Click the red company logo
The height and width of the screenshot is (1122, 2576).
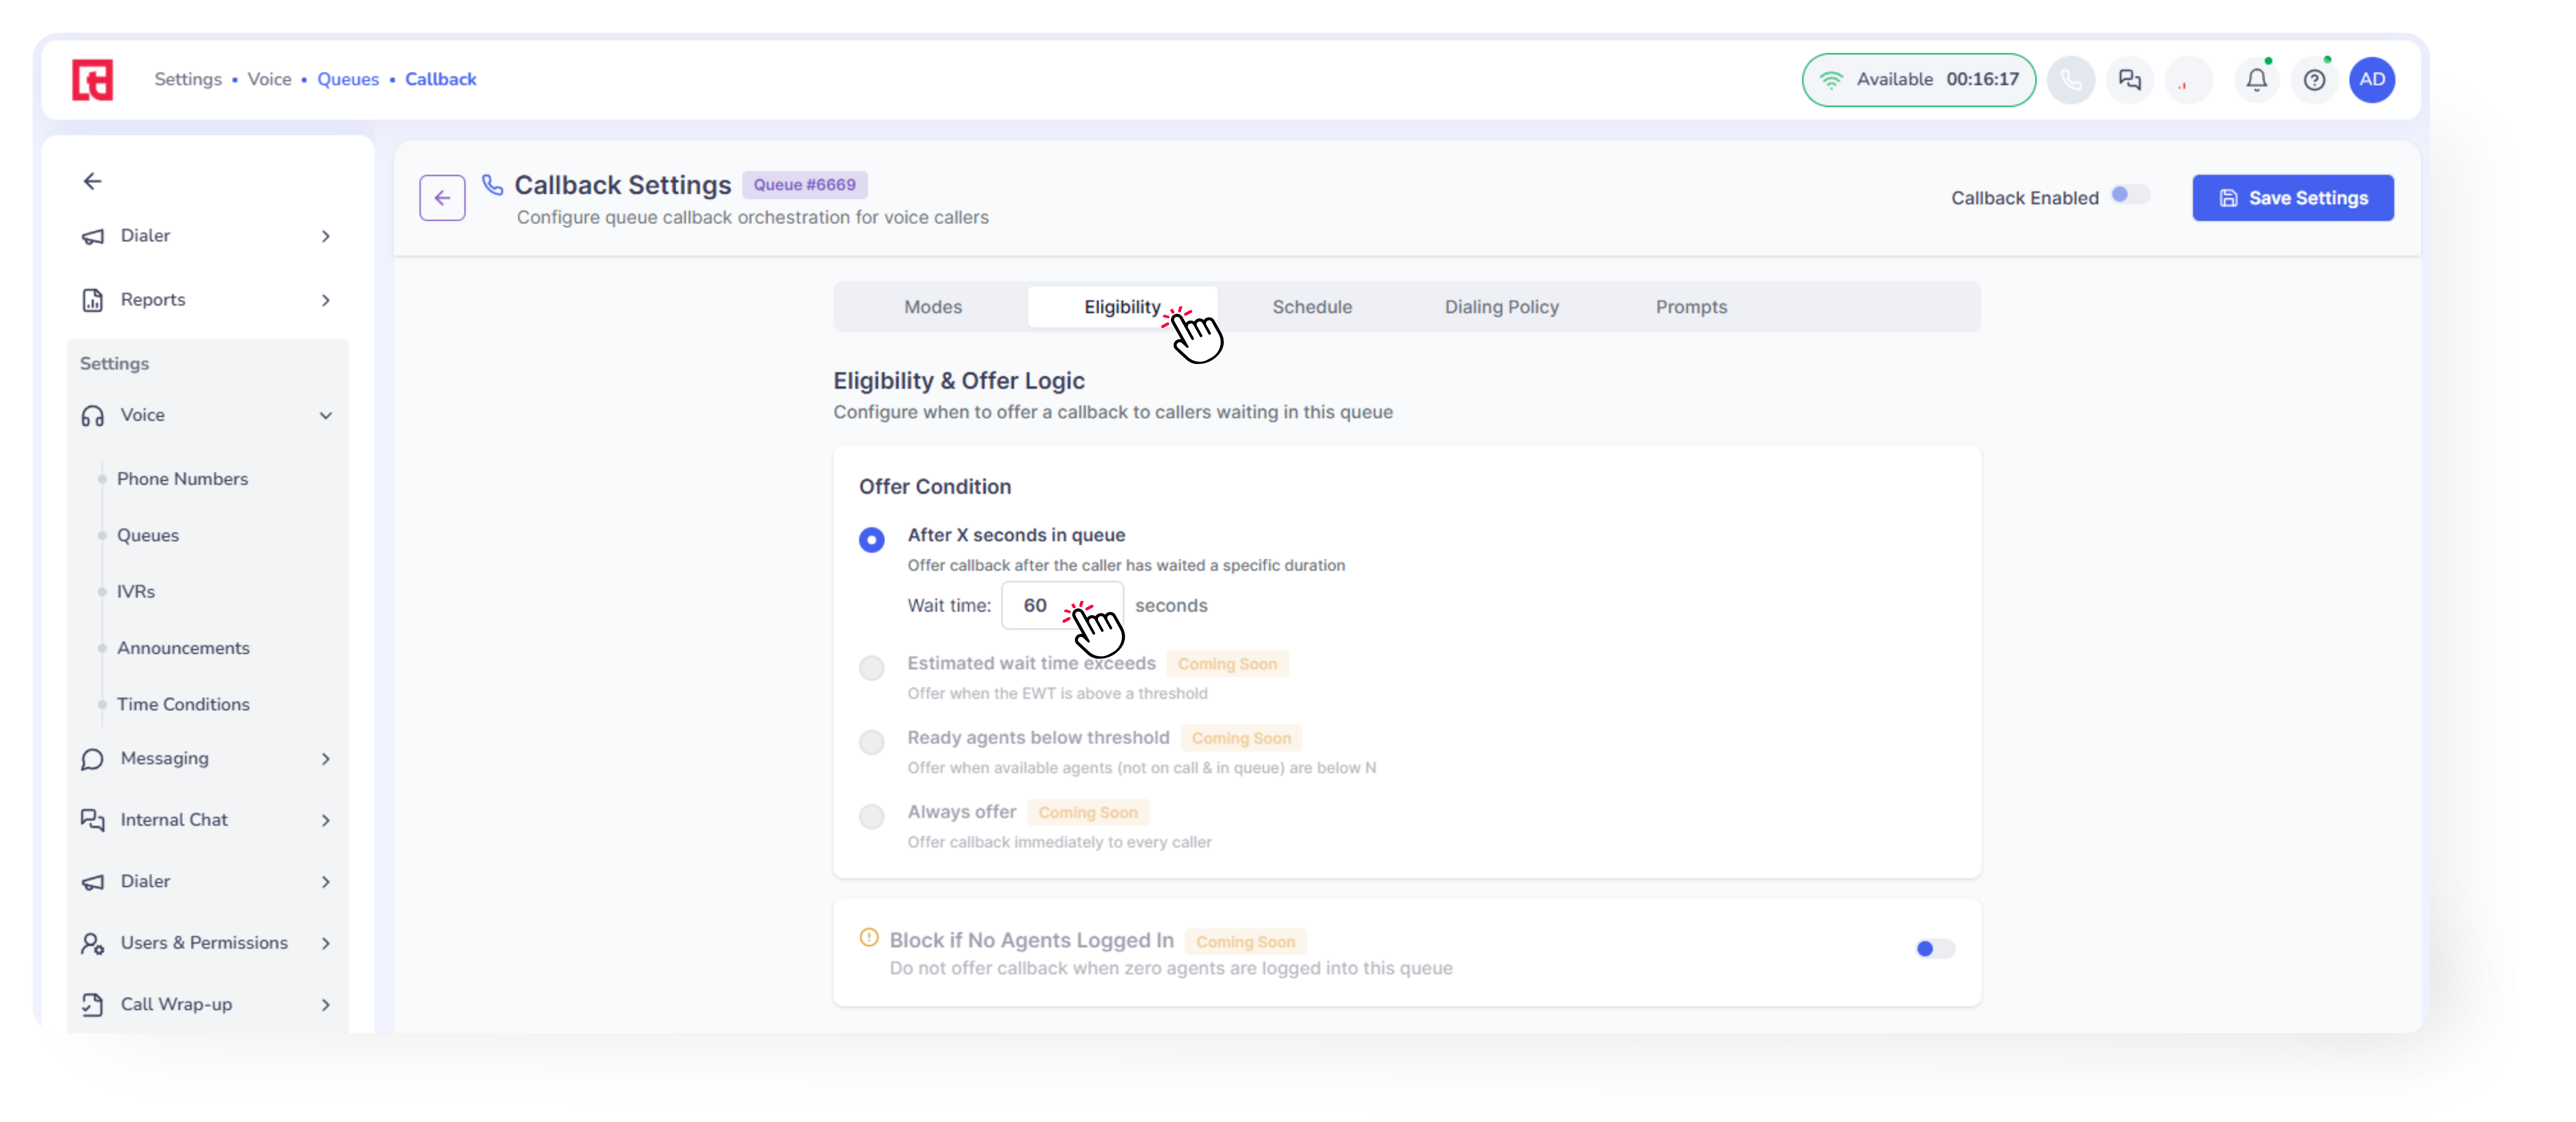click(x=93, y=80)
